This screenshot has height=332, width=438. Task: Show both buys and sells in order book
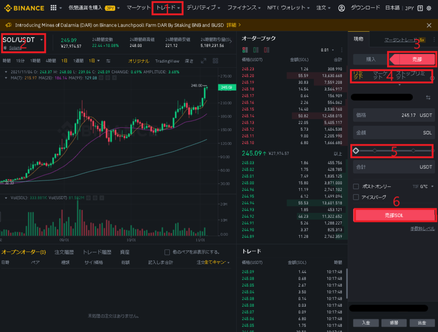click(245, 50)
